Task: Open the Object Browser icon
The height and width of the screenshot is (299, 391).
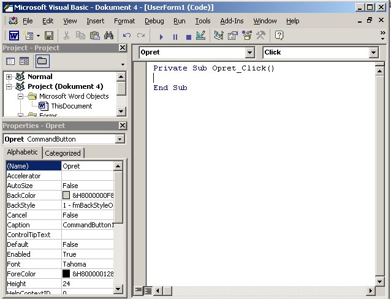Action: (x=246, y=36)
